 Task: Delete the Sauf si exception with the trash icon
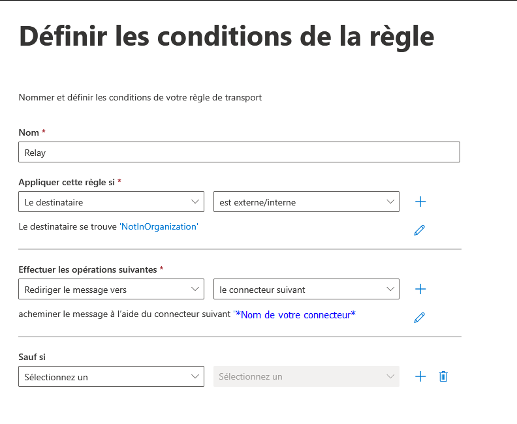(443, 376)
